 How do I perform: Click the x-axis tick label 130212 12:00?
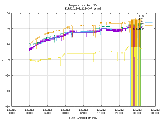tap(83, 111)
